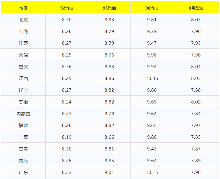
Task: Click the 98汽油 column header
Action: click(x=152, y=8)
